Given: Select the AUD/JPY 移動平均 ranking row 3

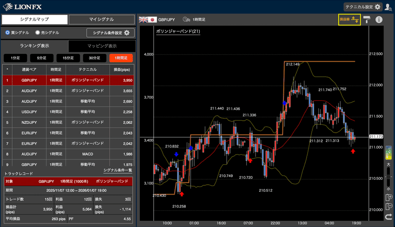Looking at the screenshot, I should (68, 101).
